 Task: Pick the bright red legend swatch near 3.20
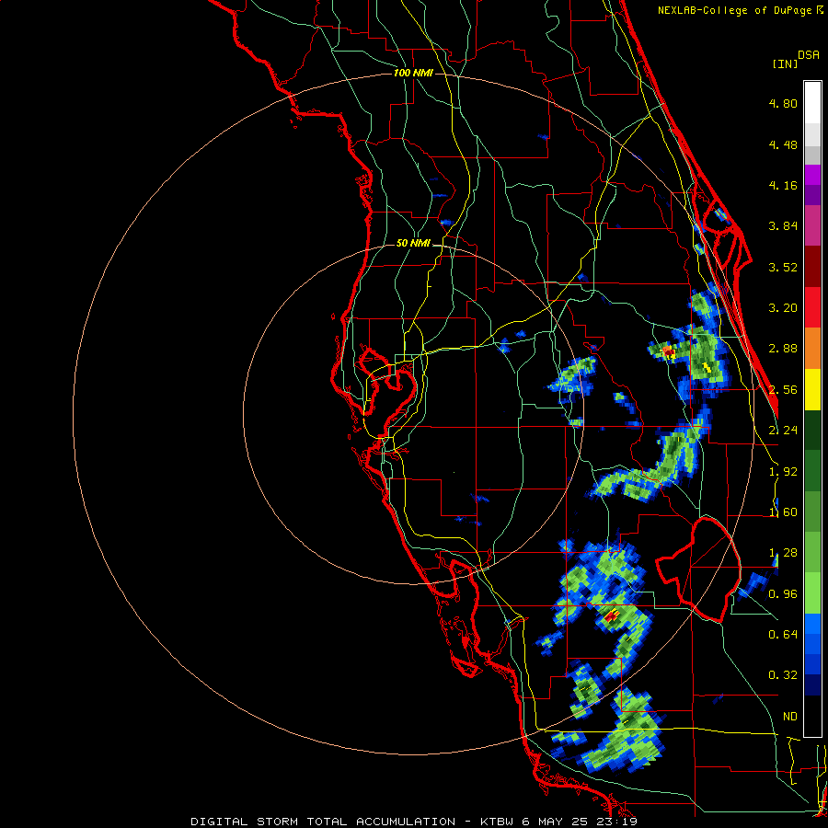[812, 307]
